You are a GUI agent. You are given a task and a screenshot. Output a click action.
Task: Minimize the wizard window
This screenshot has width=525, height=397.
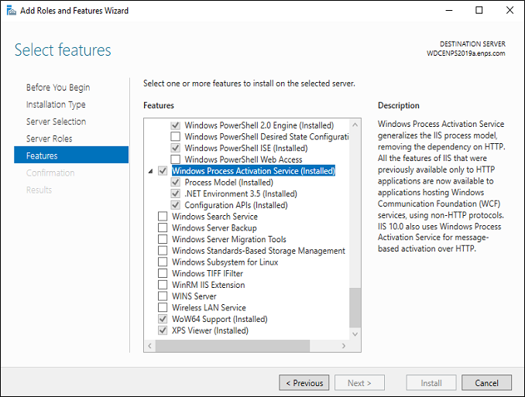[448, 10]
